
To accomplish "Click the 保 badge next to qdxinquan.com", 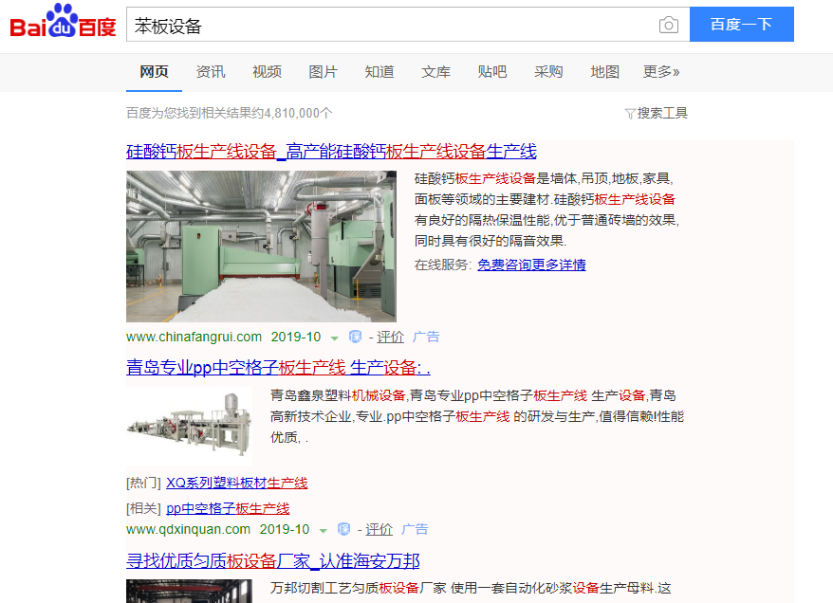I will (x=344, y=529).
